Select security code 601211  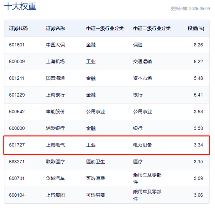16,78
